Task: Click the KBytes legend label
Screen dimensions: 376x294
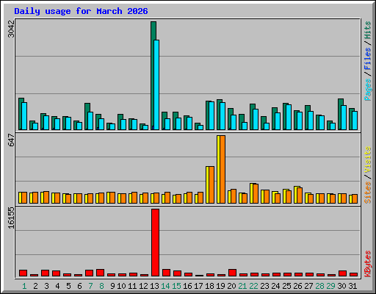Action: [368, 264]
